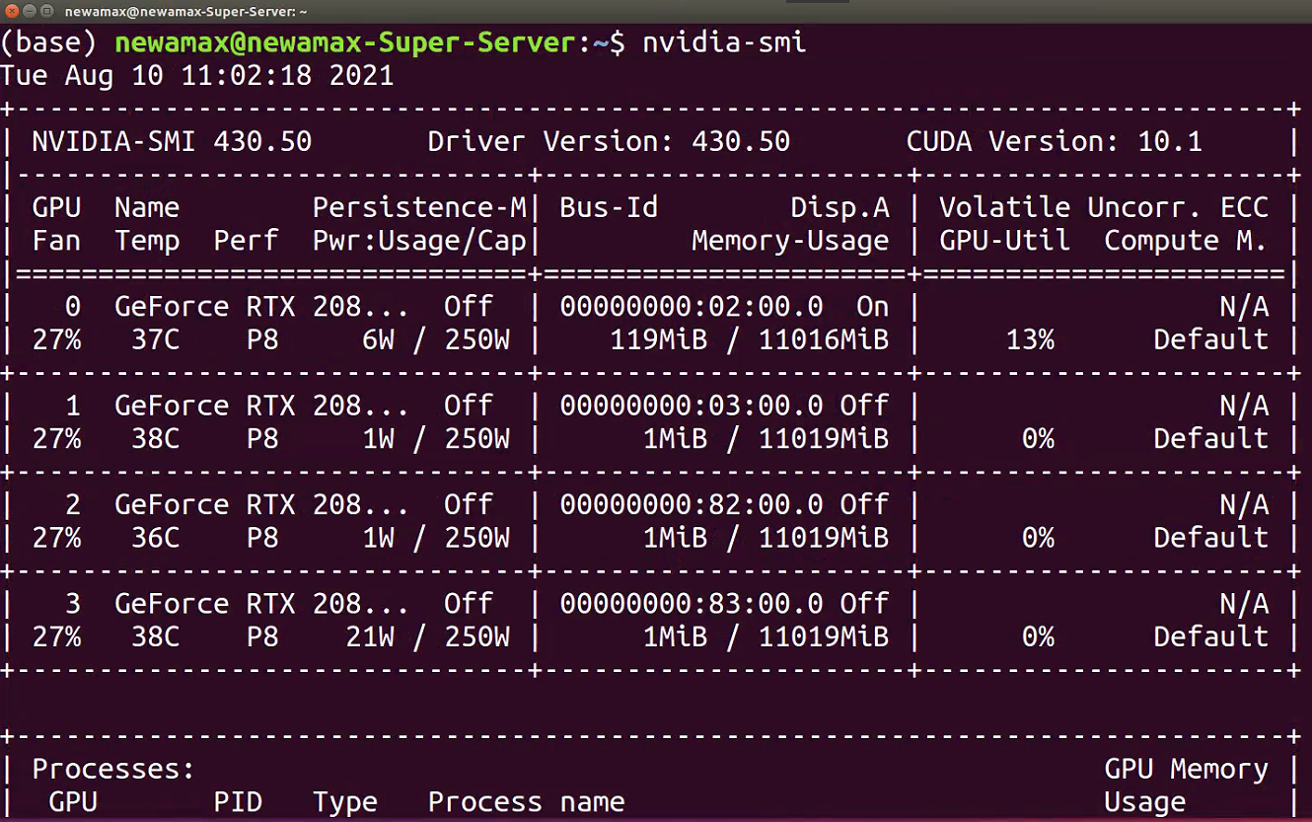Image resolution: width=1312 pixels, height=822 pixels.
Task: Click Driver Version: 430.50
Action: click(x=609, y=142)
